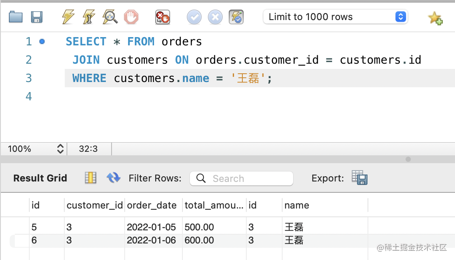This screenshot has height=260, width=455.
Task: Toggle auto-commit mode icon
Action: click(236, 17)
